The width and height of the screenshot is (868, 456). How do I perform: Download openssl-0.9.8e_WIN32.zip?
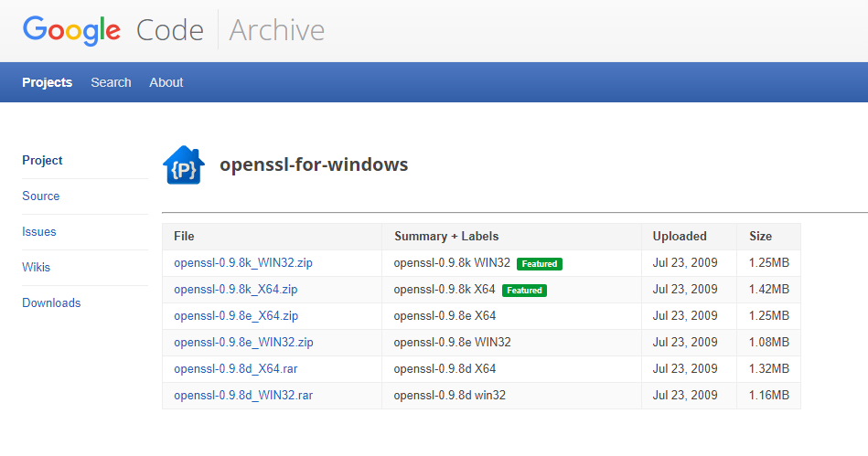click(243, 343)
